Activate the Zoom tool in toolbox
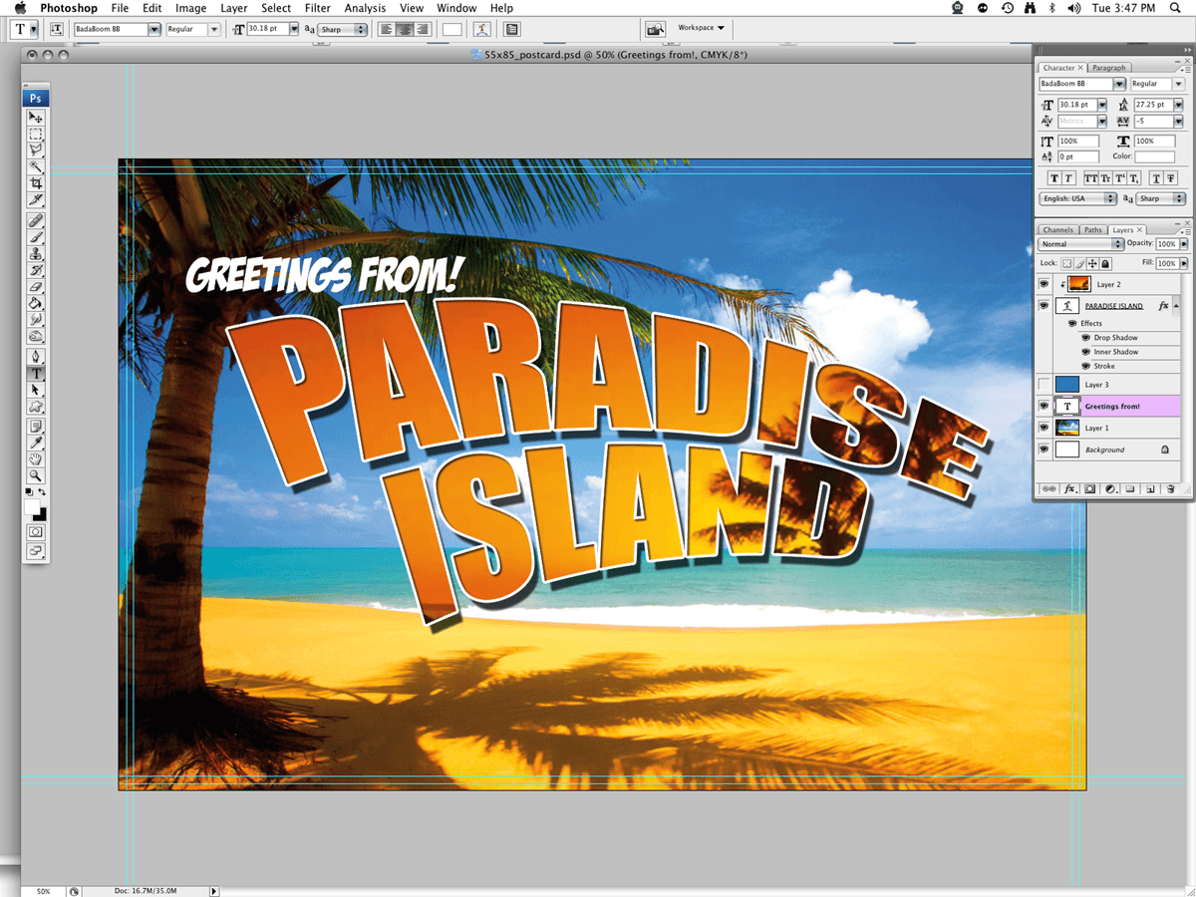The image size is (1196, 897). (x=36, y=476)
